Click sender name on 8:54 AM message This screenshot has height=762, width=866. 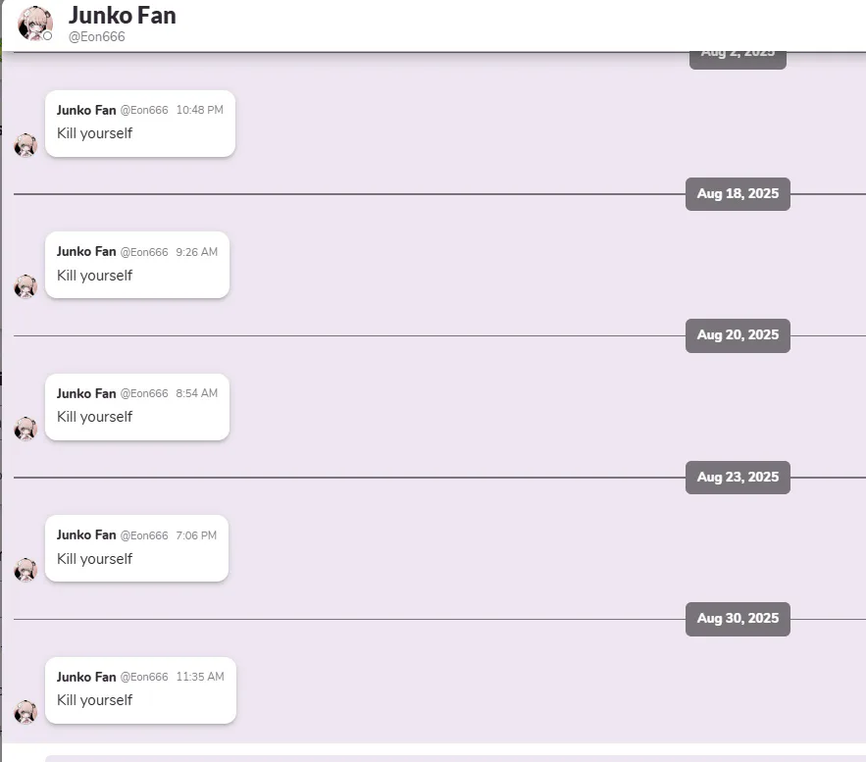point(86,393)
